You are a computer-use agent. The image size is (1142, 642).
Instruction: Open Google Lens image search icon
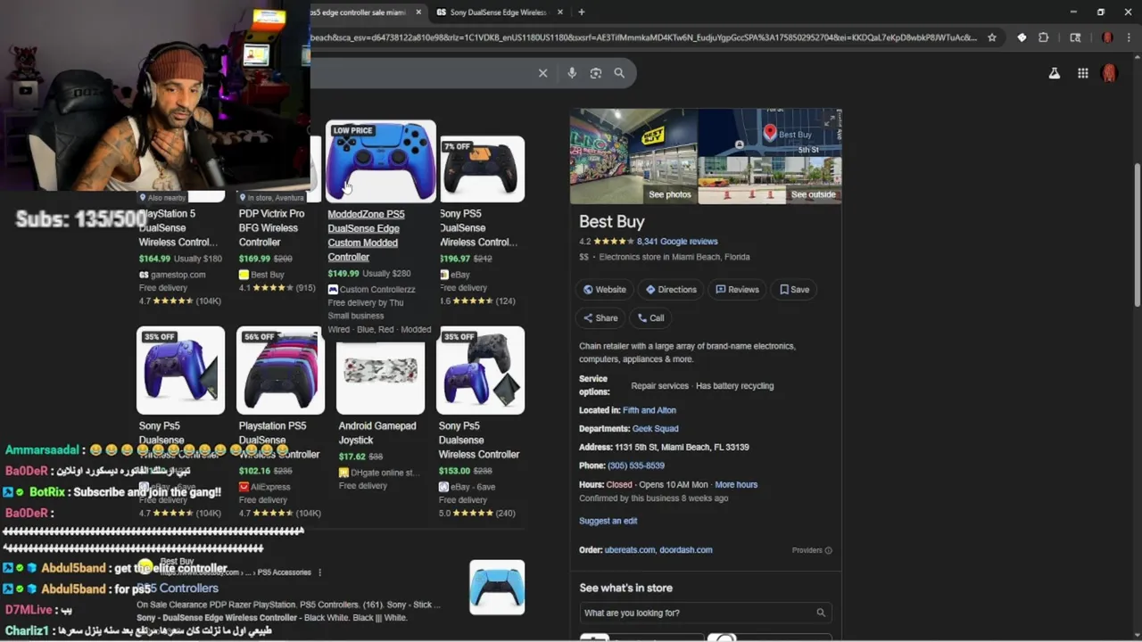[x=596, y=73]
